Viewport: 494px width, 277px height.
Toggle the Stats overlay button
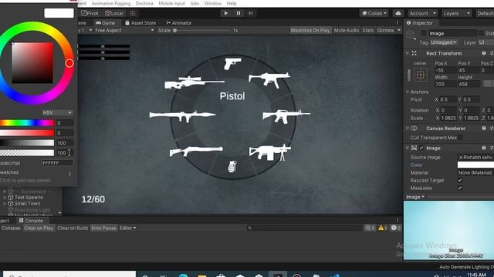[x=367, y=31]
